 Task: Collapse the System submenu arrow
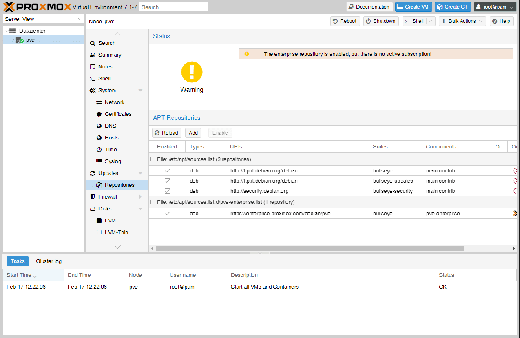(140, 91)
